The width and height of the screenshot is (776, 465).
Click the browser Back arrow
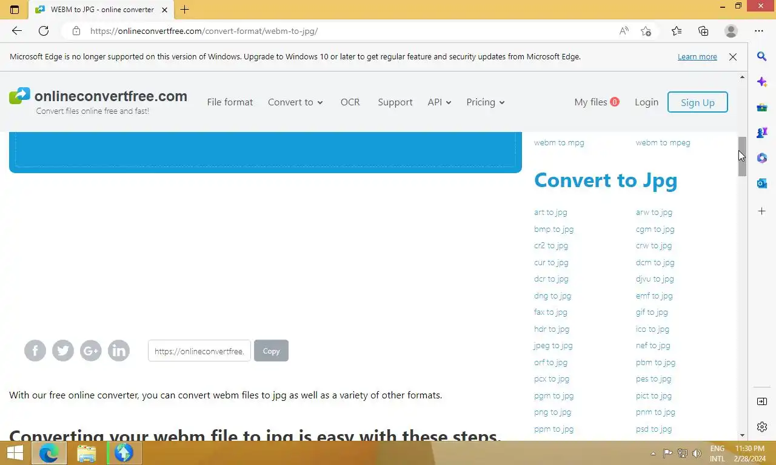click(x=17, y=31)
